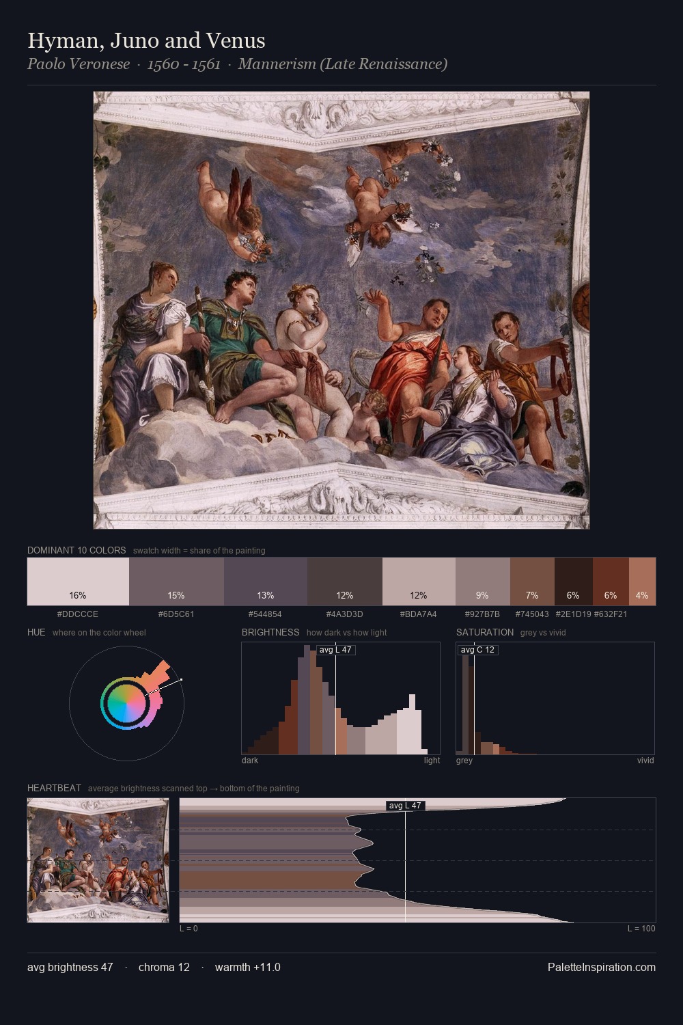Click the hex label #4A3D3D
The image size is (683, 1025).
click(345, 614)
